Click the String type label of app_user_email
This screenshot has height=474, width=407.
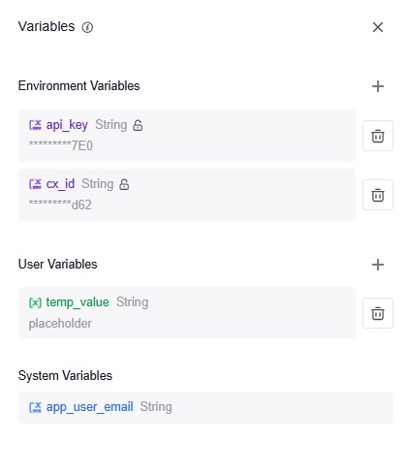[x=156, y=407]
